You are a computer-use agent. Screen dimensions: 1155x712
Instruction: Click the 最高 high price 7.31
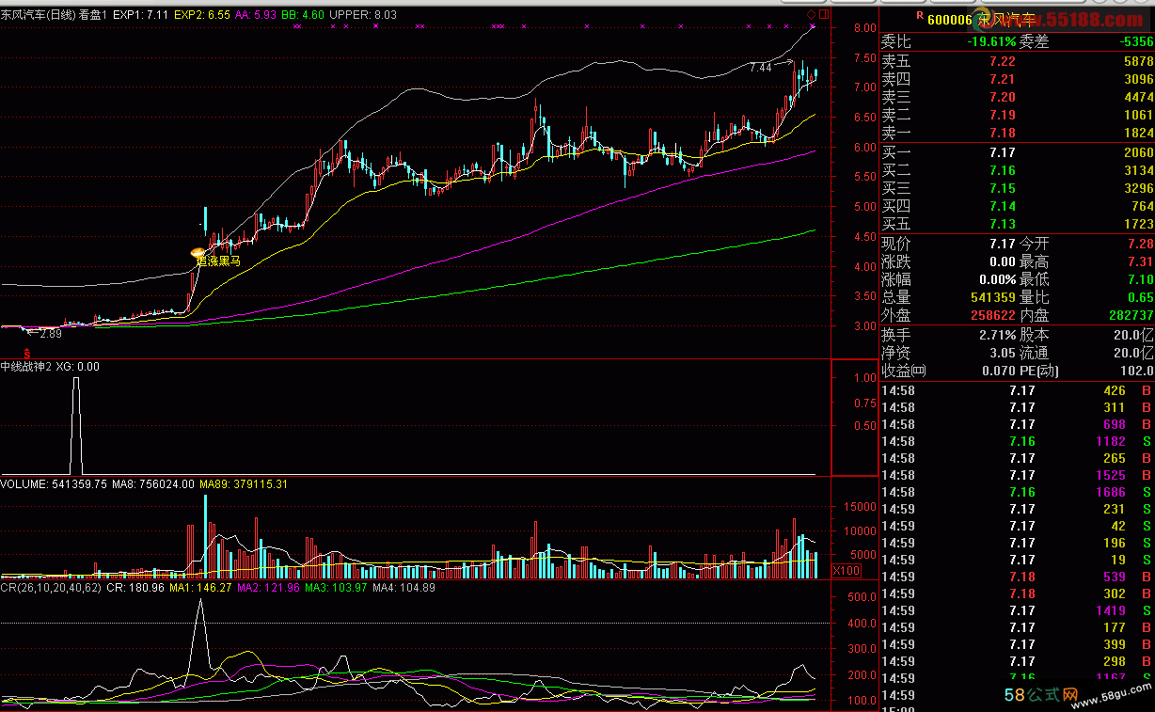click(x=1140, y=261)
